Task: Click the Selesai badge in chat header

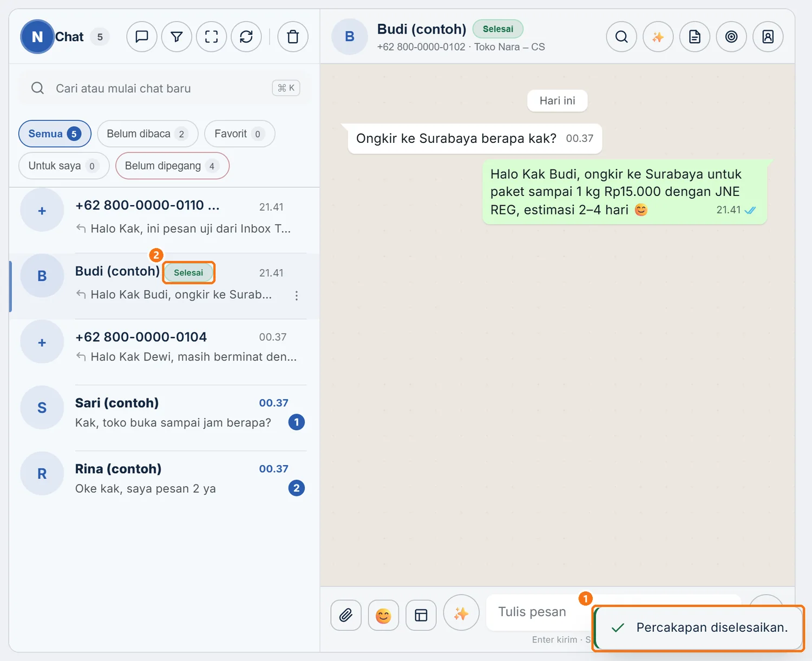Action: [x=498, y=29]
